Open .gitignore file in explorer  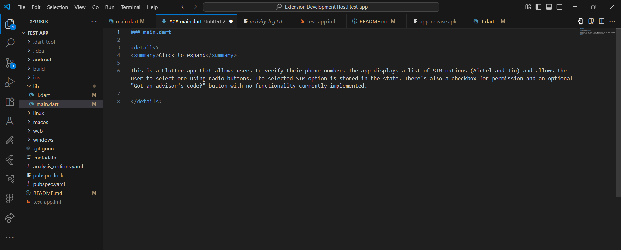[x=61, y=148]
